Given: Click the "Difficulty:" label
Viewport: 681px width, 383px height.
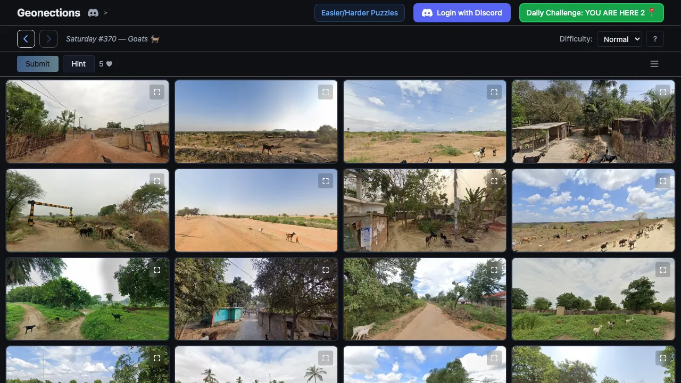Looking at the screenshot, I should [576, 39].
